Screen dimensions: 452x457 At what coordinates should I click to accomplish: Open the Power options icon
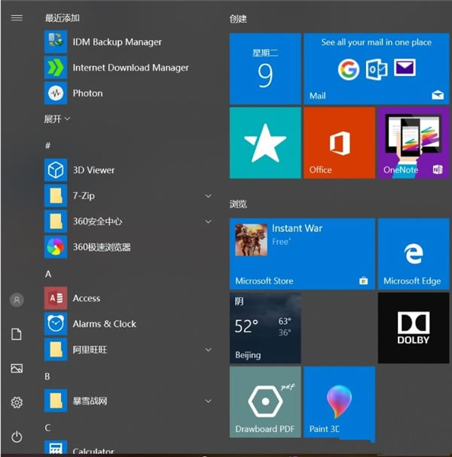(x=17, y=437)
